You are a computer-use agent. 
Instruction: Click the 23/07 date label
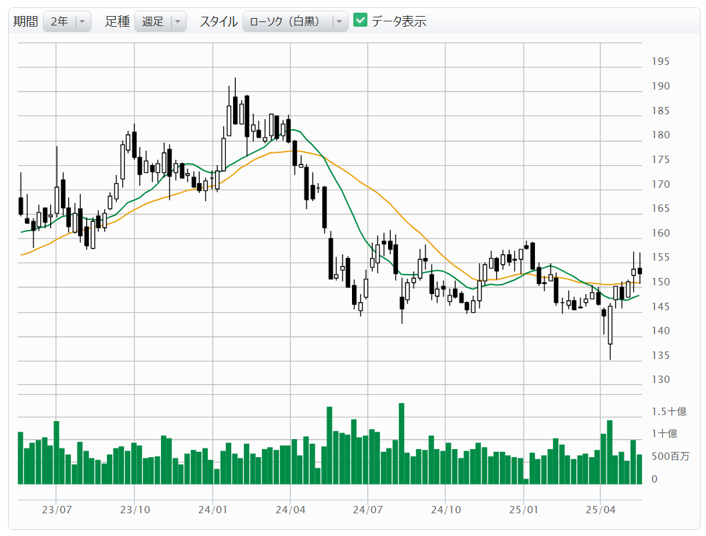(57, 509)
